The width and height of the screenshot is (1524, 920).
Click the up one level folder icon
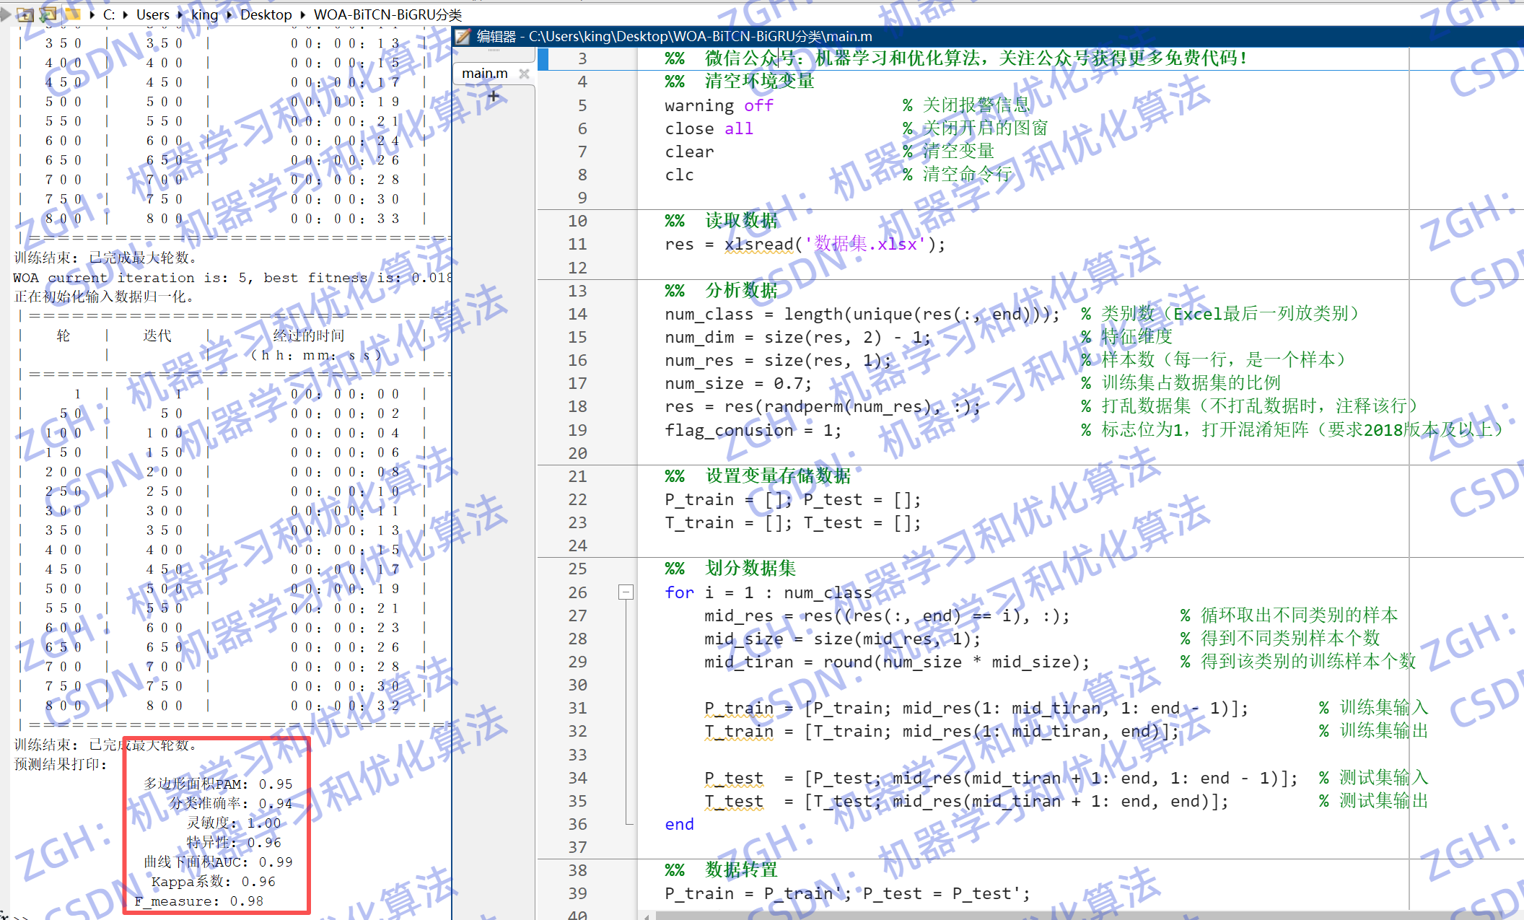(25, 14)
